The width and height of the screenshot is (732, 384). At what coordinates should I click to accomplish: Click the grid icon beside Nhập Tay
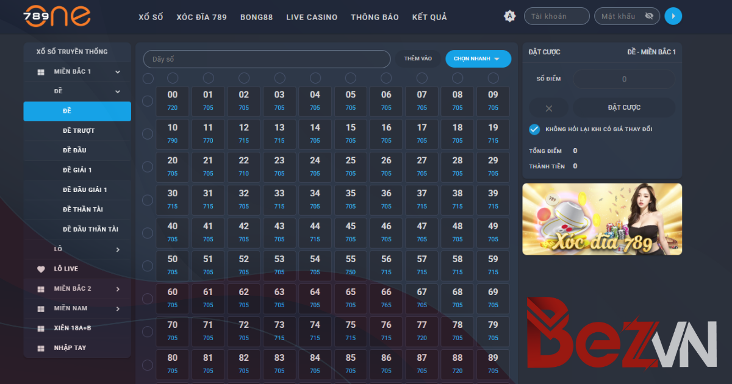pyautogui.click(x=41, y=348)
